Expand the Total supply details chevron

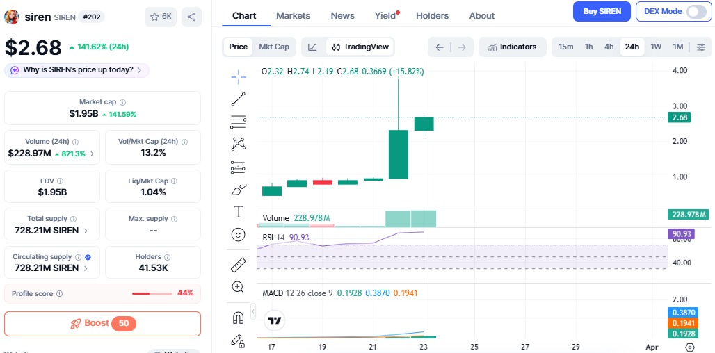point(86,230)
